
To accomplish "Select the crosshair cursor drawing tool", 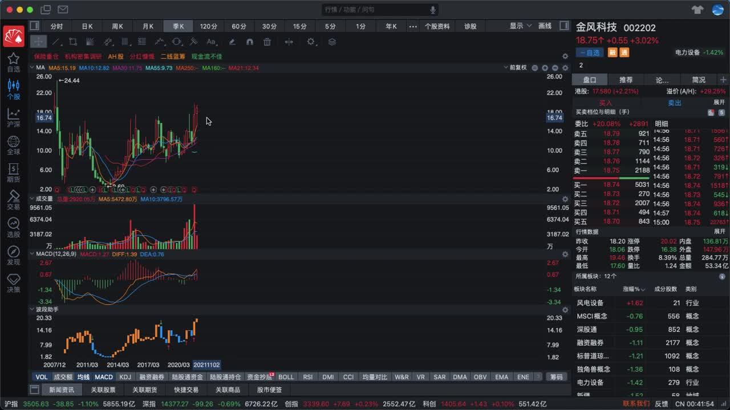I will [38, 42].
